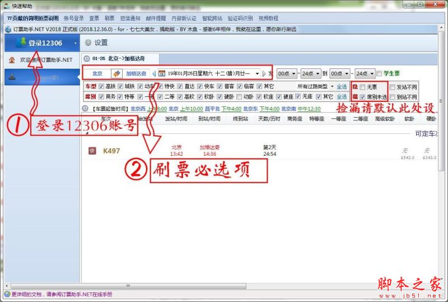
Task: Click the 设置 button
Action: [x=96, y=43]
